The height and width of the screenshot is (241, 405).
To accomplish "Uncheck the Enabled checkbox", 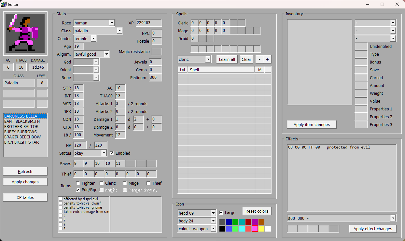I will [112, 153].
